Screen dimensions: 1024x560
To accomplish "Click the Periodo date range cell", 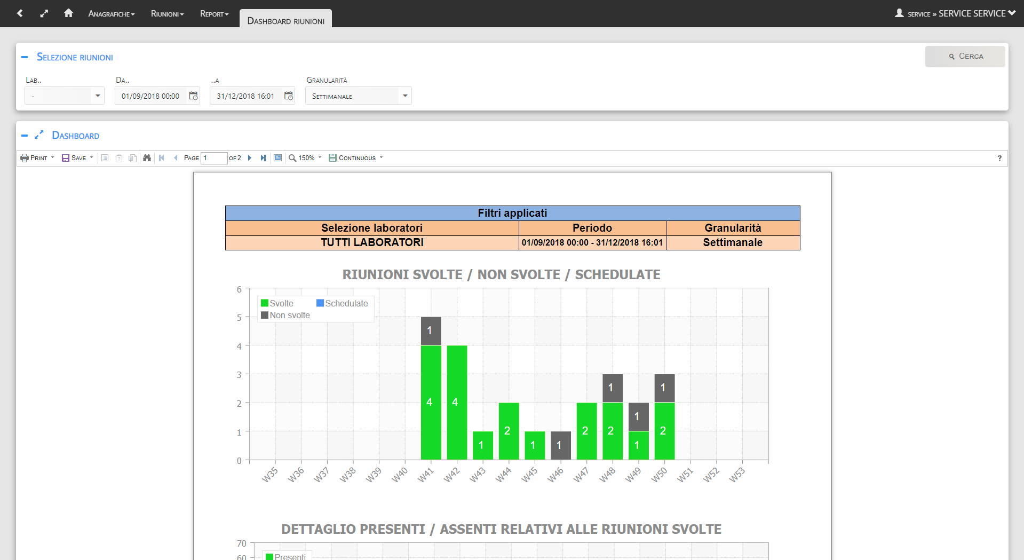I will pos(592,242).
